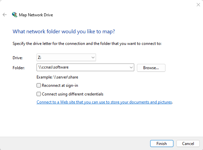
Task: Click the Example: \\server\share hint text
Action: tap(57, 77)
